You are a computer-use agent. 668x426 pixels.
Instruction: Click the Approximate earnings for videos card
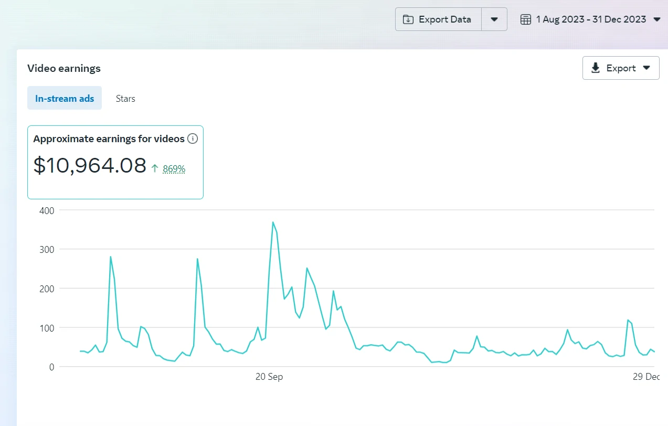coord(115,162)
